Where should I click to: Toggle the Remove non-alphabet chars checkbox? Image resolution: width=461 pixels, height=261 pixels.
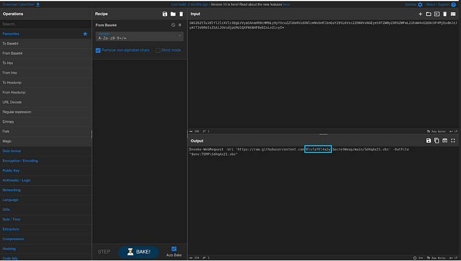pos(98,51)
